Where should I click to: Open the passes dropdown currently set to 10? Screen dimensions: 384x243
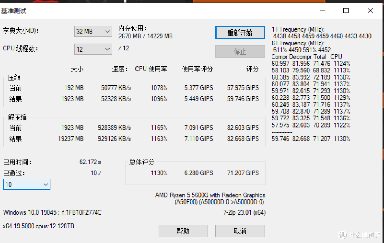click(27, 184)
